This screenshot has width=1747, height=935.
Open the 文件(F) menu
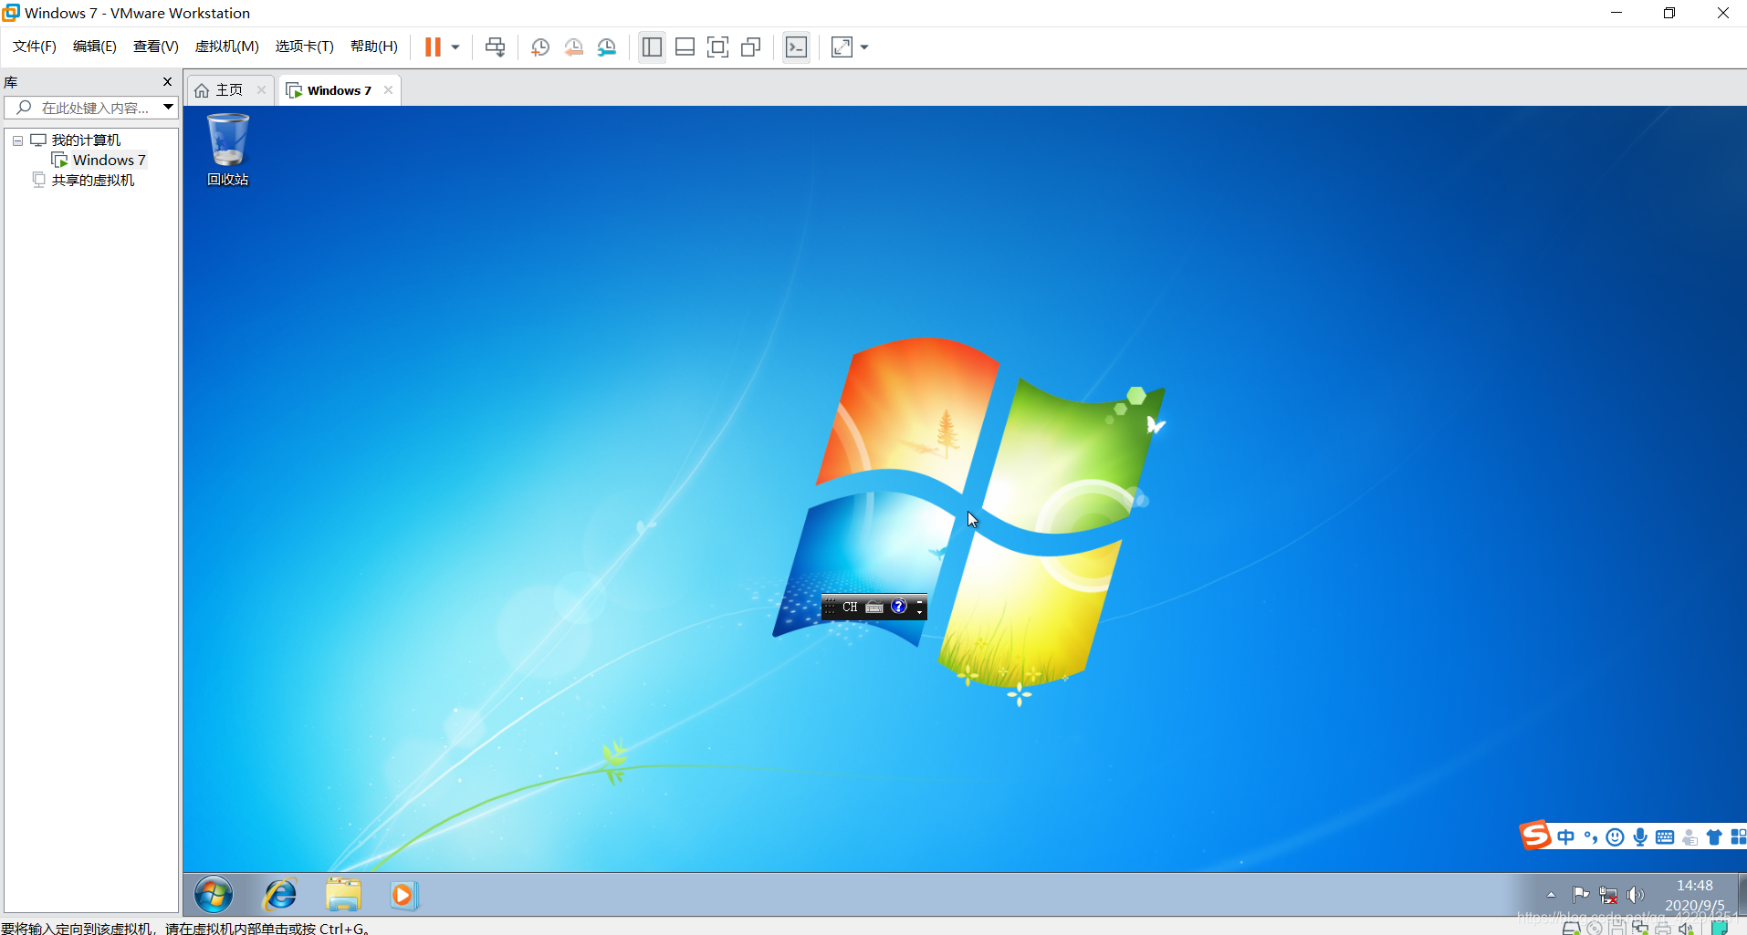(34, 47)
